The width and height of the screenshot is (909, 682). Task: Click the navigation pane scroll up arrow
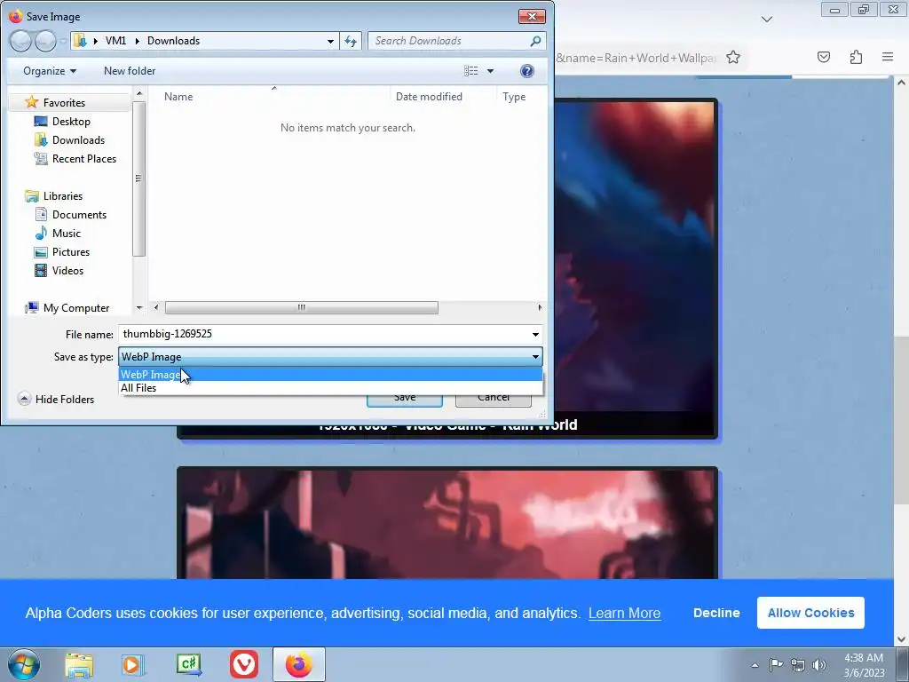(x=139, y=92)
